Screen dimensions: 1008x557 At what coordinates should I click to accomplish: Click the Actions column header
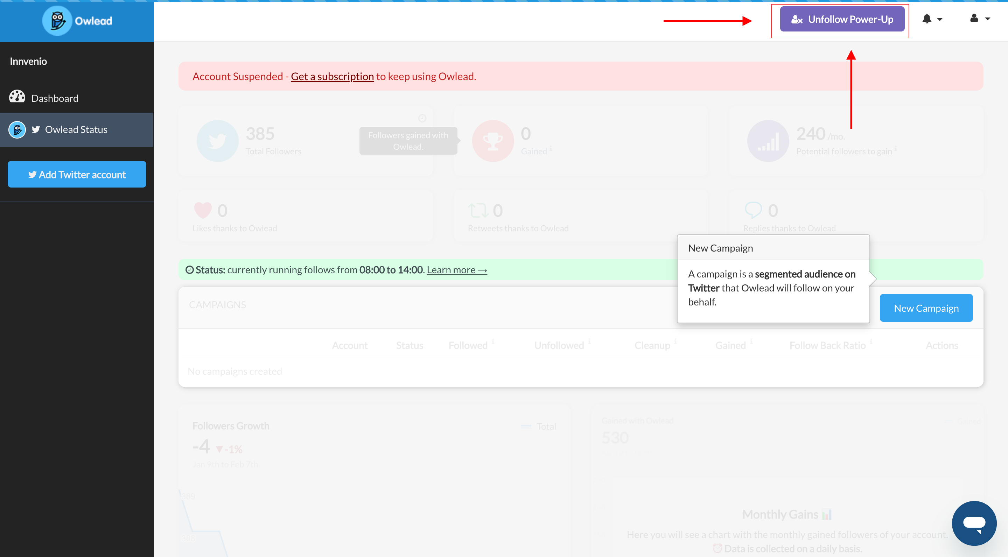pyautogui.click(x=941, y=345)
